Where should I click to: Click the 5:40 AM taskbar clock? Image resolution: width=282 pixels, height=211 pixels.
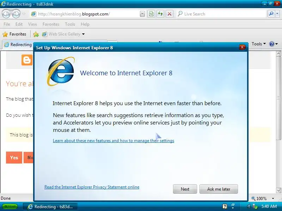point(269,206)
